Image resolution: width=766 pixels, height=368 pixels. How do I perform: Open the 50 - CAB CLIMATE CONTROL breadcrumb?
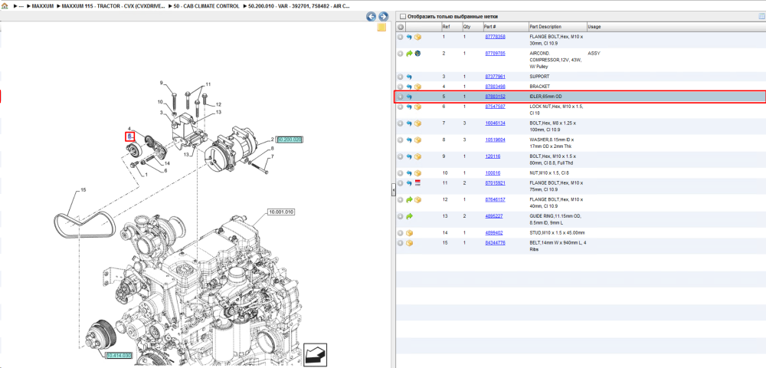(x=206, y=6)
